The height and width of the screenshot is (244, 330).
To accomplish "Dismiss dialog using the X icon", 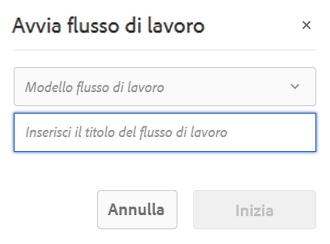I will (306, 25).
